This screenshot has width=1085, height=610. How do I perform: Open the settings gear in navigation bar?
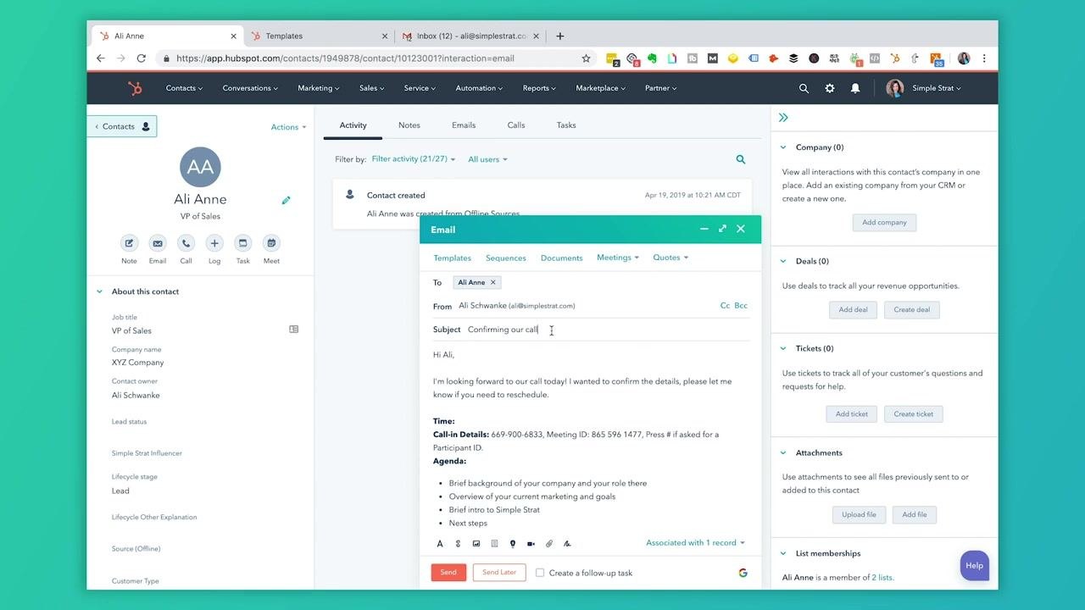(x=830, y=88)
